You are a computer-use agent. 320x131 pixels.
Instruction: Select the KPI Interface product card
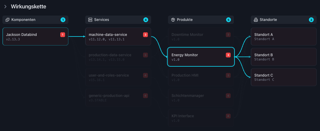(x=201, y=118)
